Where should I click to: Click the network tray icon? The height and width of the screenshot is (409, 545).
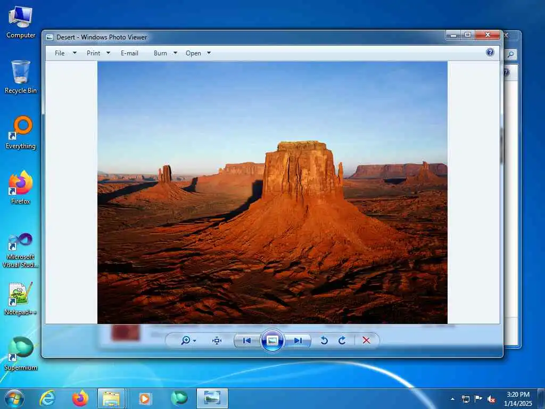click(x=466, y=399)
